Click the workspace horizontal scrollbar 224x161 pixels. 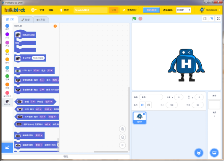tap(111, 152)
